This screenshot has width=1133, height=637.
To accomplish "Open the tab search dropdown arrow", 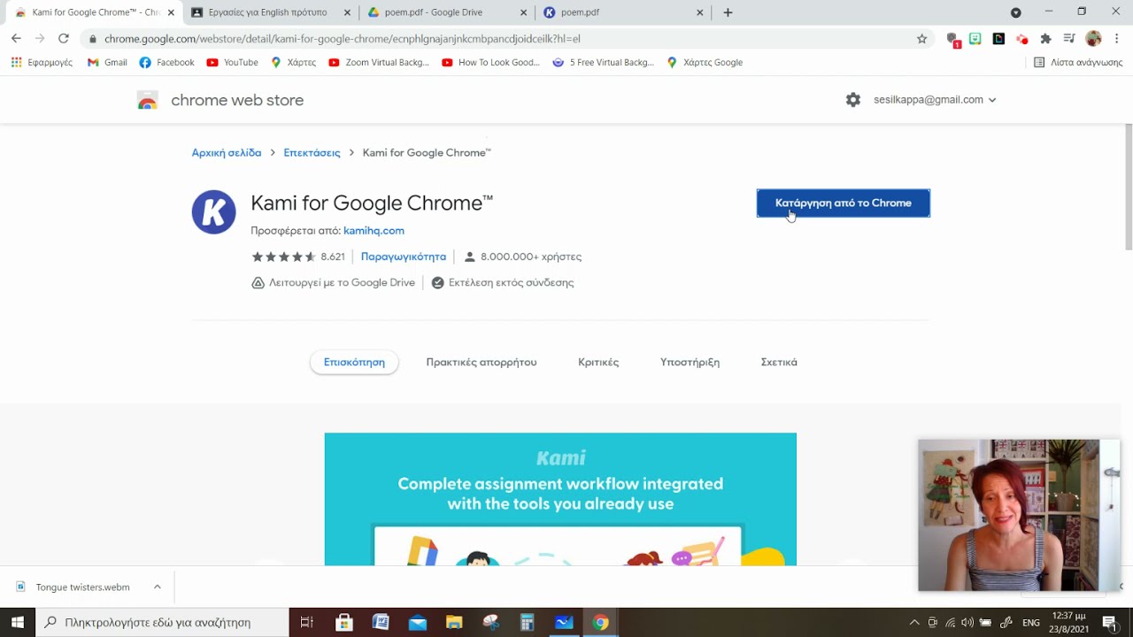I will (1016, 12).
